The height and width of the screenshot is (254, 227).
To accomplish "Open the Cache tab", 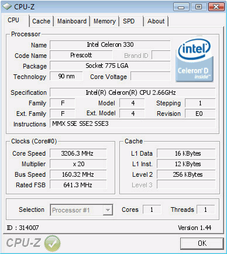I will tap(41, 21).
